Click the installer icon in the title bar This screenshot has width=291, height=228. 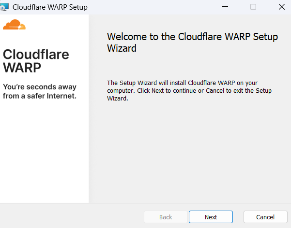tap(4, 7)
